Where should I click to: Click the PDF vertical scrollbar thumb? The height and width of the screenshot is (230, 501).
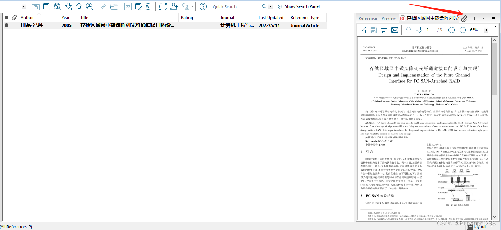tap(495, 68)
